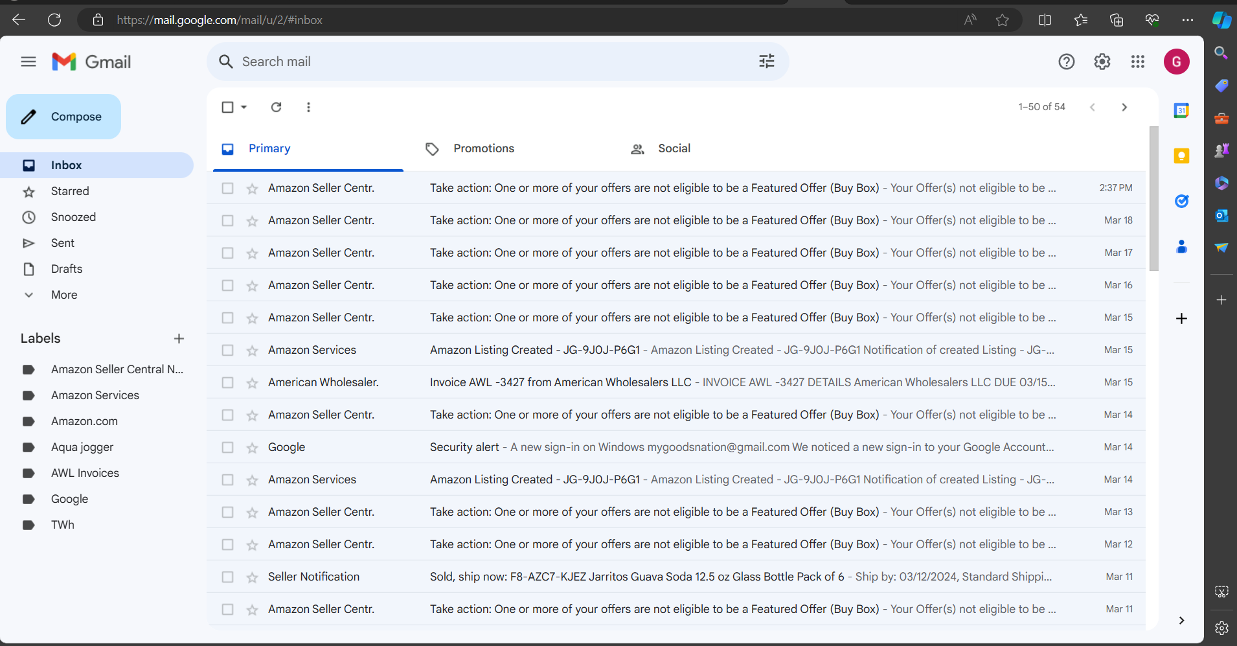Open the Google Account avatar

(1177, 62)
